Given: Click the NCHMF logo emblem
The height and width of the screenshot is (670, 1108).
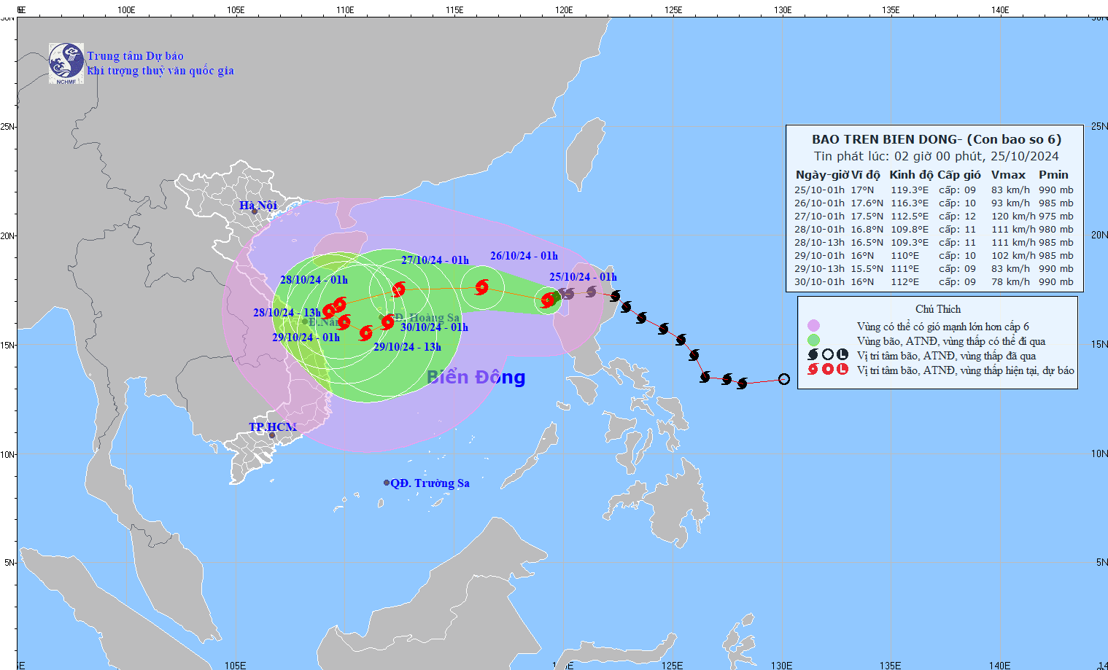Looking at the screenshot, I should pyautogui.click(x=66, y=63).
